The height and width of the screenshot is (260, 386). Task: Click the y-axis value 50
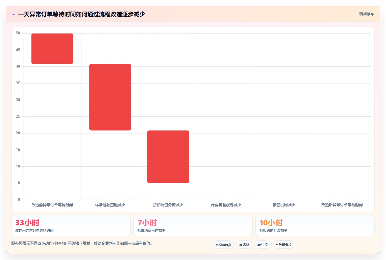(18, 33)
